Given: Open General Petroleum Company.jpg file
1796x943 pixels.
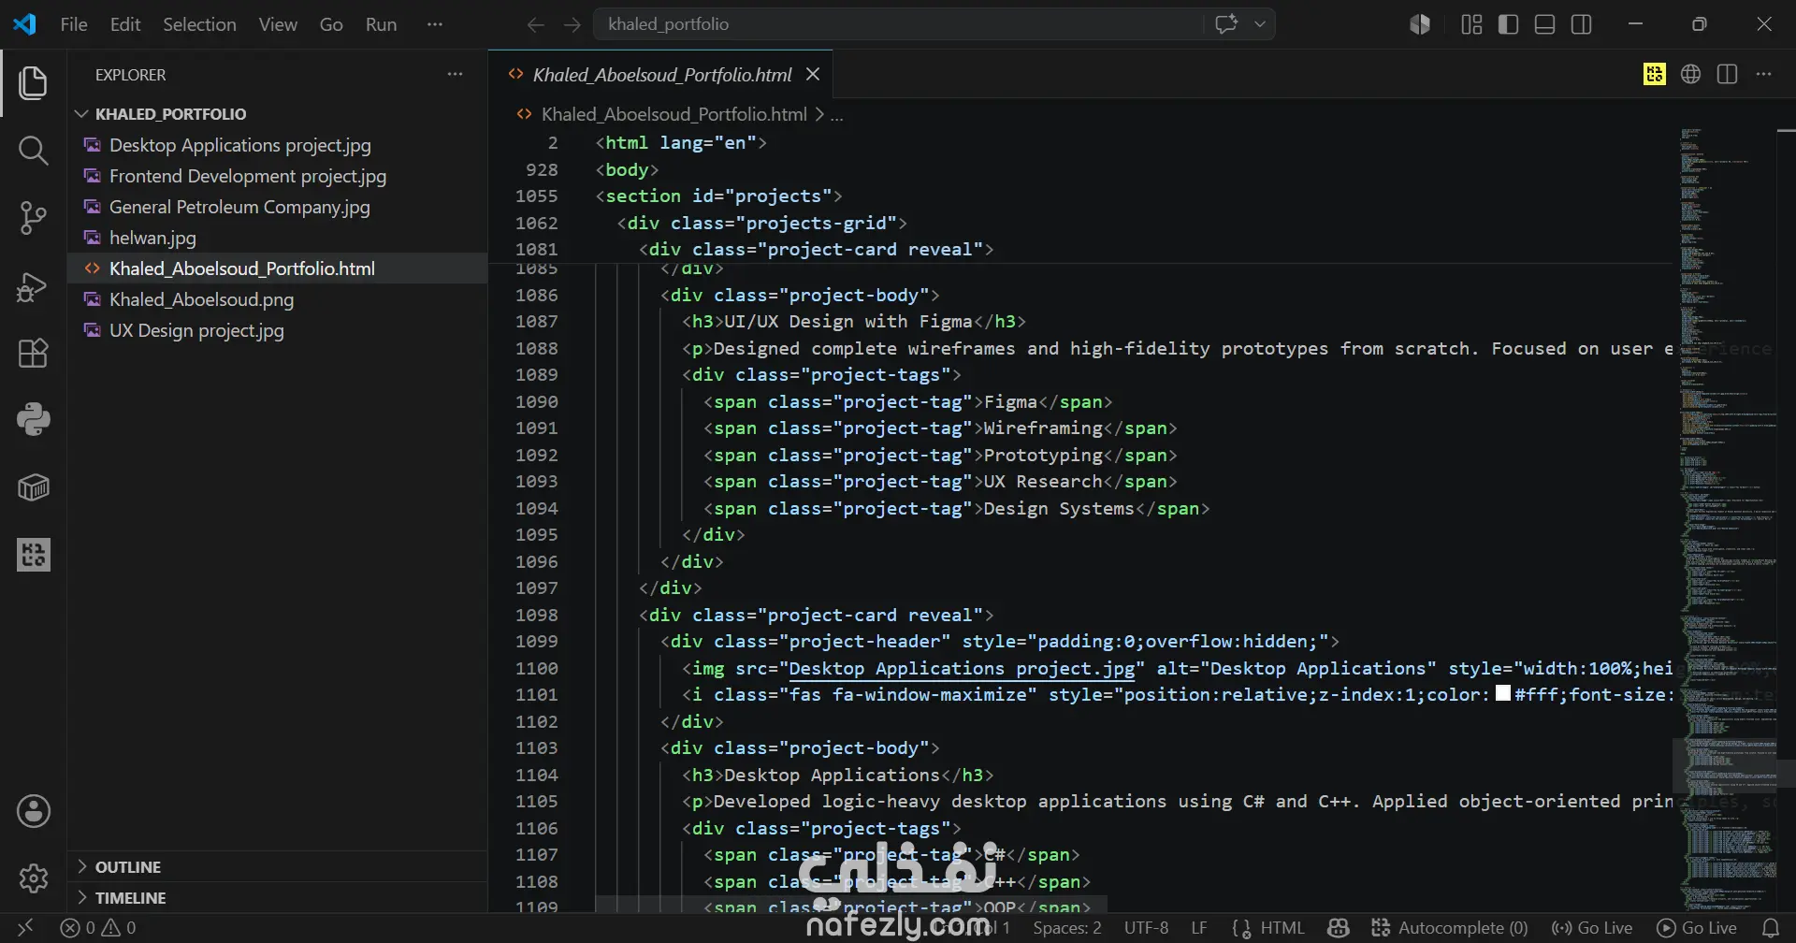Looking at the screenshot, I should pos(278,207).
